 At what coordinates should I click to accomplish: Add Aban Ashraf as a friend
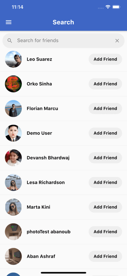[x=105, y=256]
